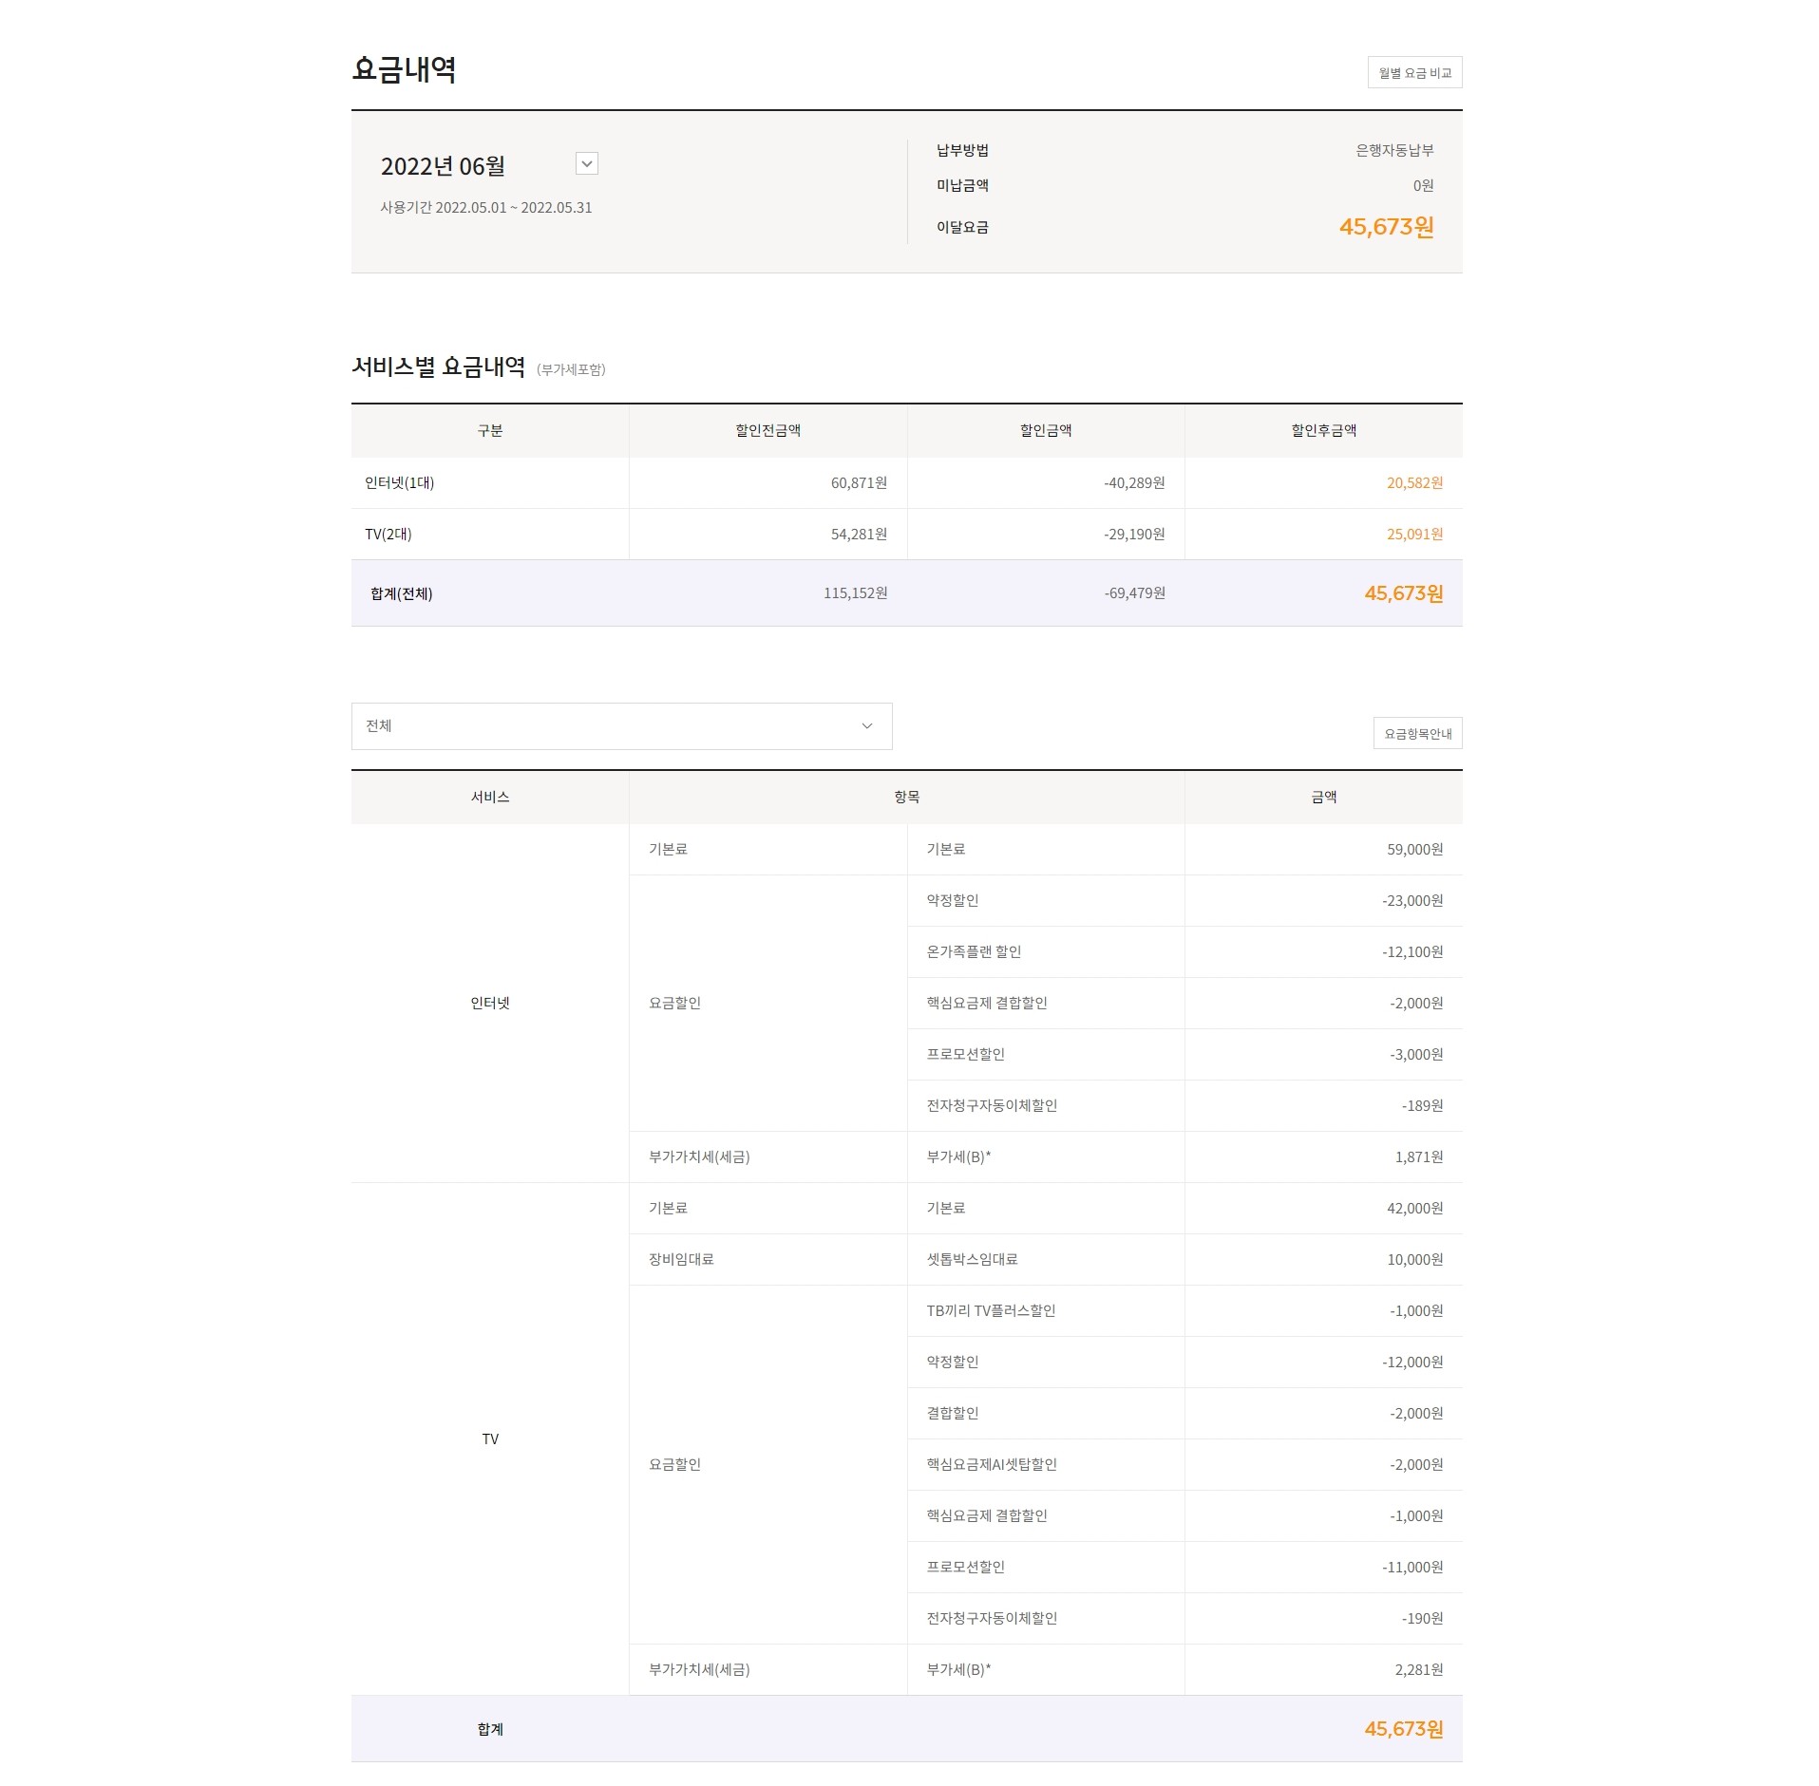
Task: Click the 요금내역 page title
Action: click(x=407, y=66)
